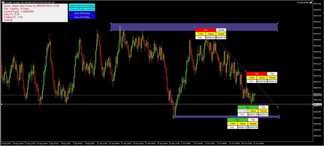The width and height of the screenshot is (324, 146).
Task: Click the white horizontal line's left anchor point
Action: pyautogui.click(x=2, y=104)
